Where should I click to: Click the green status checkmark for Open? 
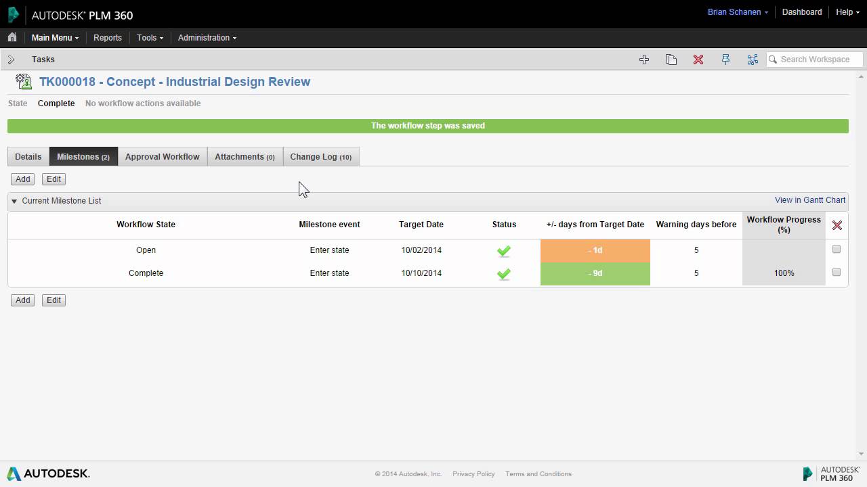tap(503, 251)
